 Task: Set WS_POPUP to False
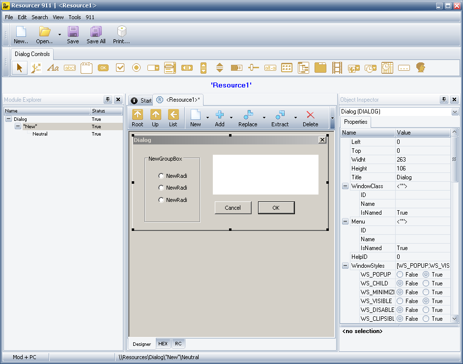pyautogui.click(x=400, y=275)
